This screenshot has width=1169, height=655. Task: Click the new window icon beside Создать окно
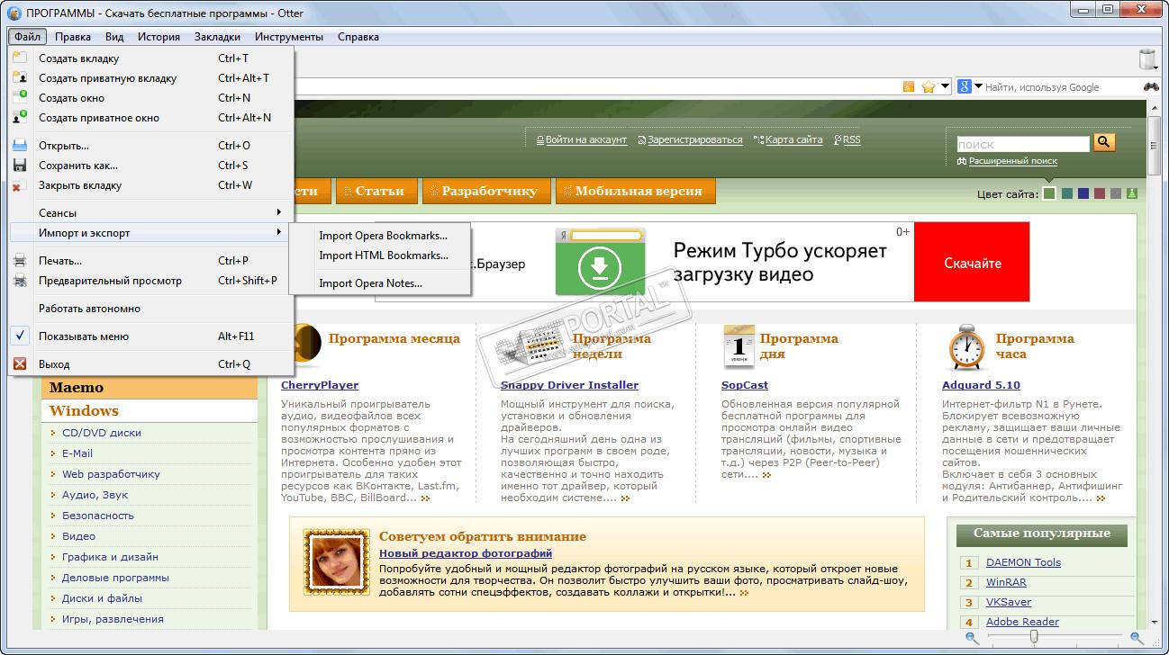pyautogui.click(x=19, y=98)
